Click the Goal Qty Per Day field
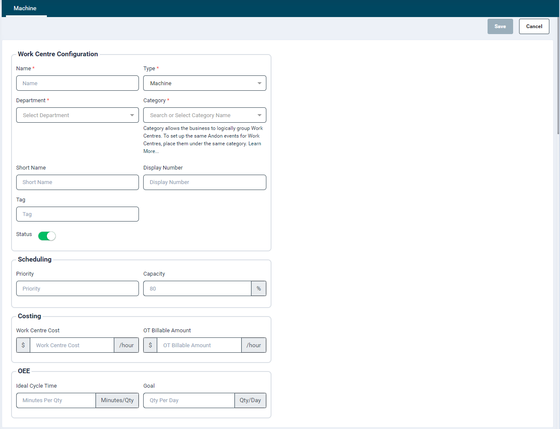560x429 pixels. (x=189, y=400)
